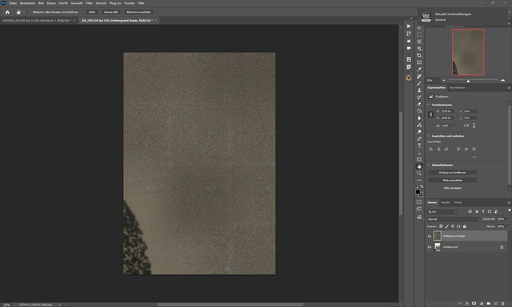
Task: Toggle the layer filter on/off switch
Action: pyautogui.click(x=510, y=211)
